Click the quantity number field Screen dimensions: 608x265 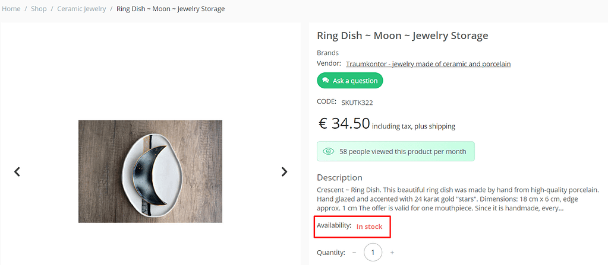373,253
